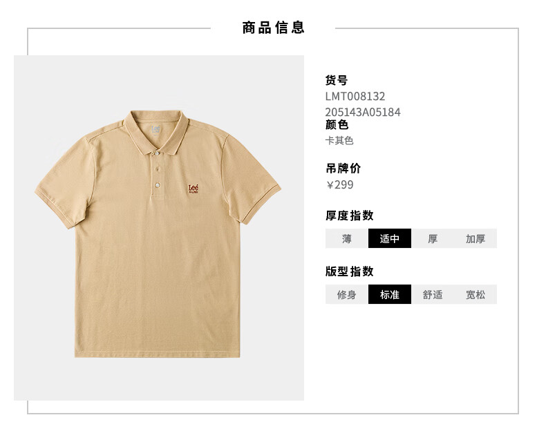Select the 舒适 fit option

point(433,294)
